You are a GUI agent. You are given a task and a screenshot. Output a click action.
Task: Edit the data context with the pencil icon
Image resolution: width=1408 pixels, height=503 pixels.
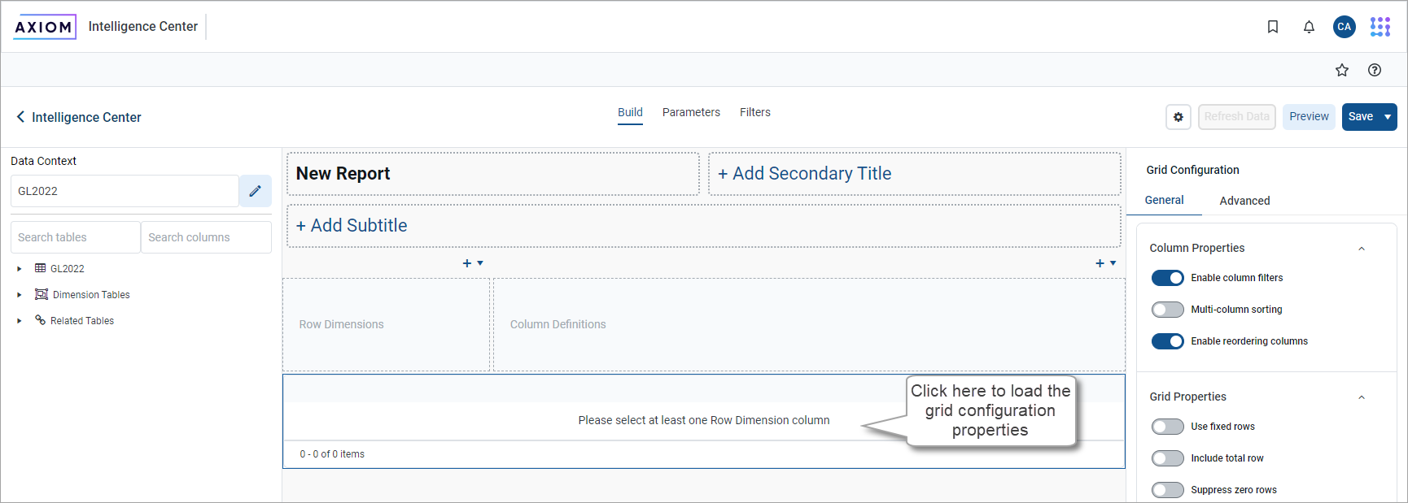point(255,191)
